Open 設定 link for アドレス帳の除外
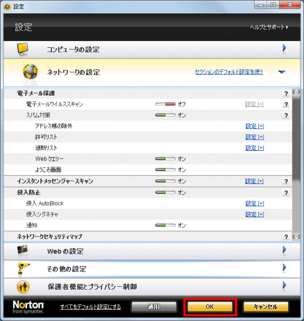Viewport: 304px width, 321px height. [254, 126]
